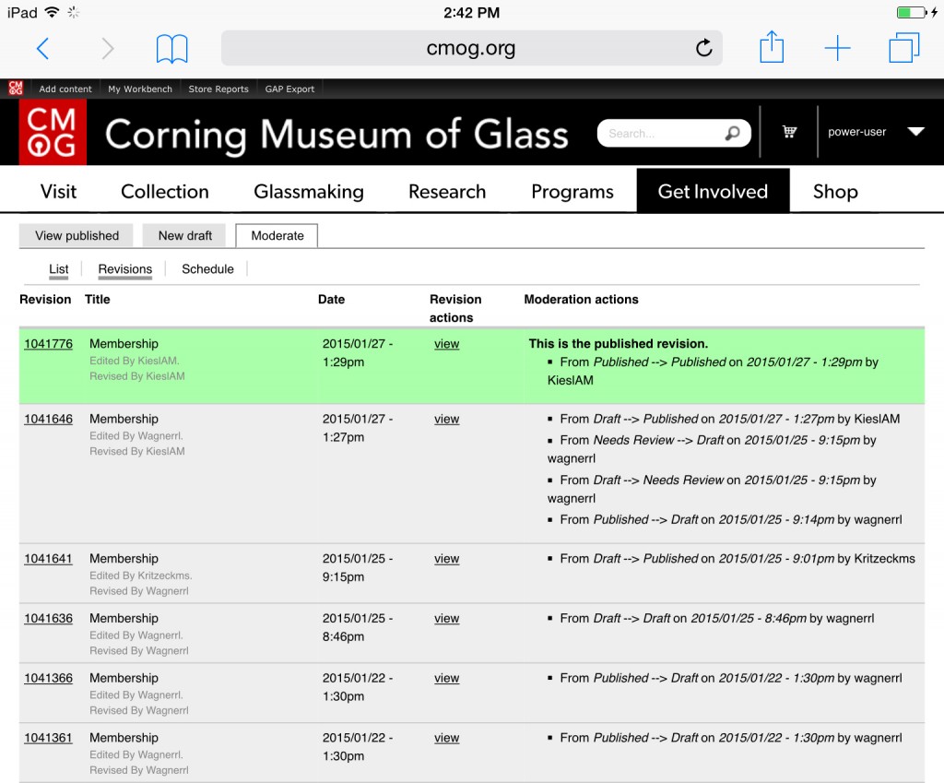The height and width of the screenshot is (783, 944).
Task: Expand the power-user dropdown arrow
Action: tap(915, 131)
